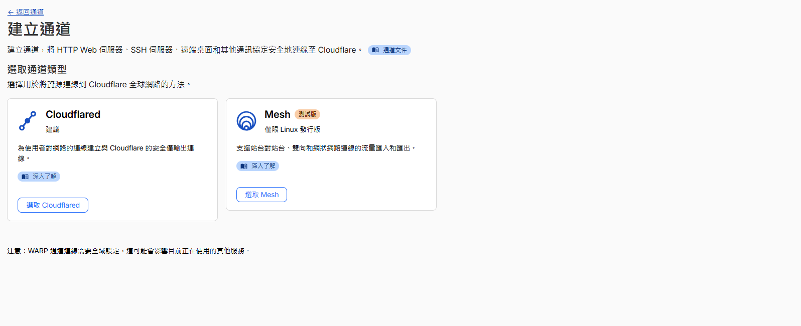Go back via 返回通道 link
Image resolution: width=801 pixels, height=326 pixels.
pos(26,12)
